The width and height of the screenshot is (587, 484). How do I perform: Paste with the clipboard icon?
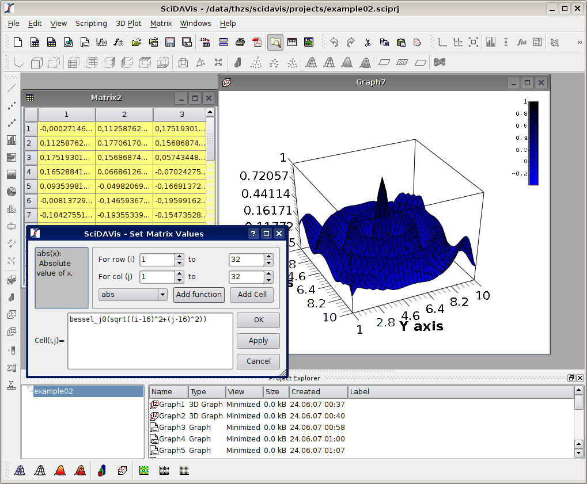401,42
